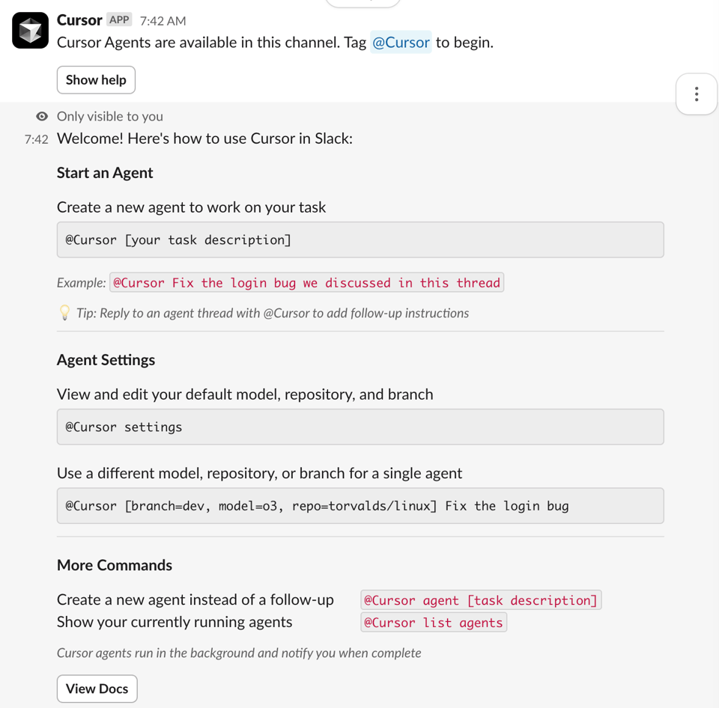Click the "@Cursor agent [task description]" snippet
This screenshot has height=708, width=719.
481,600
